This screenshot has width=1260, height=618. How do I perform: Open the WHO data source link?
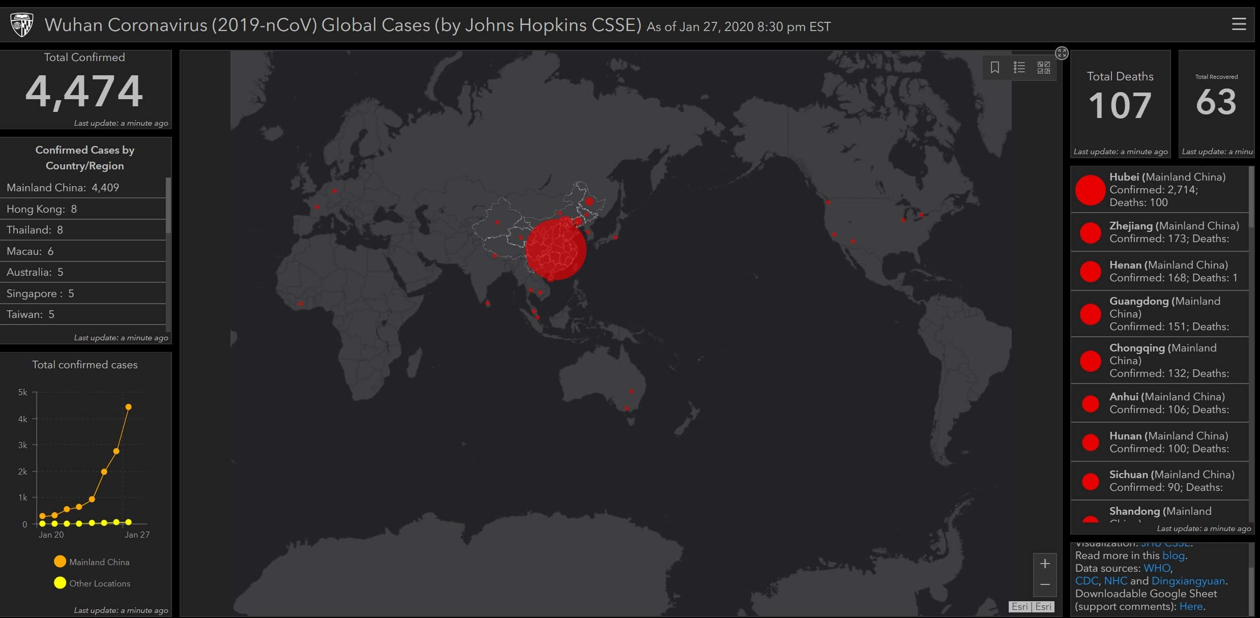point(1157,568)
